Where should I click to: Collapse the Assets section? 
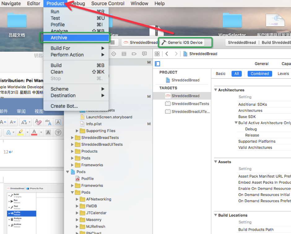click(216, 162)
